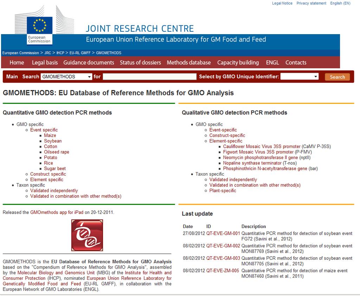Click the Description column header

[253, 226]
